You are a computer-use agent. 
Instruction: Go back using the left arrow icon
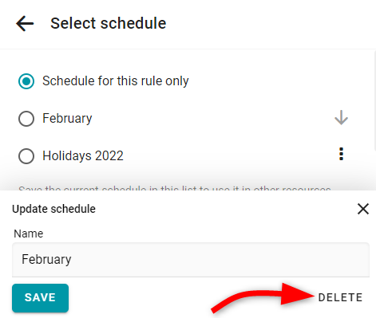[25, 23]
